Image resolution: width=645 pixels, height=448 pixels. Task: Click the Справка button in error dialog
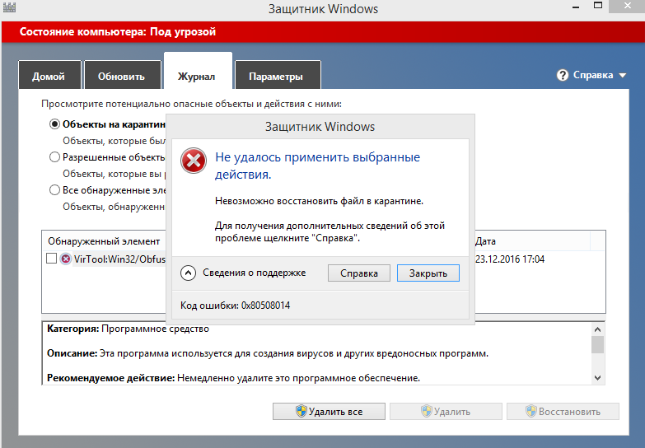[358, 273]
